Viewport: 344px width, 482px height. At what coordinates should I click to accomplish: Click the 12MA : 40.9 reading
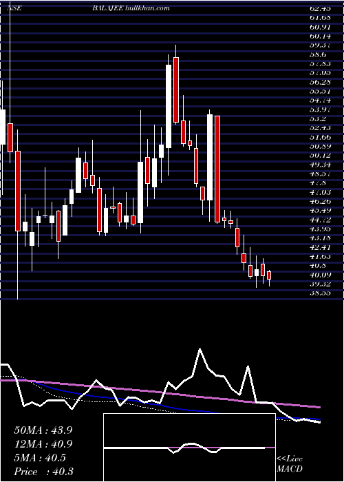(x=43, y=444)
